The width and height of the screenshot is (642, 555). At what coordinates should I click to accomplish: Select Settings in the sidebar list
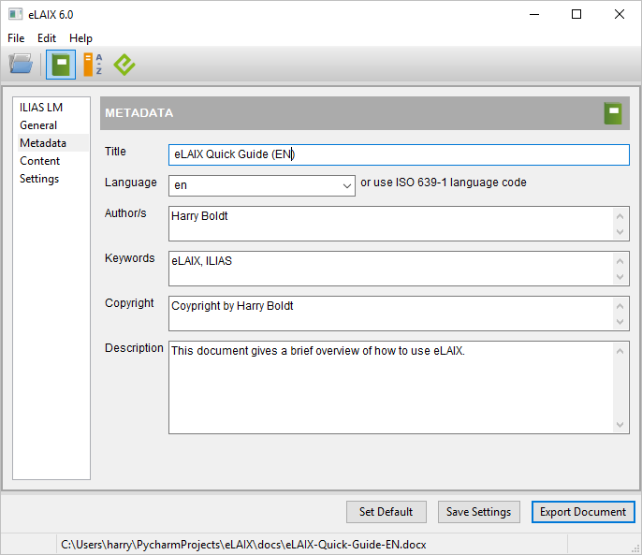(x=39, y=179)
